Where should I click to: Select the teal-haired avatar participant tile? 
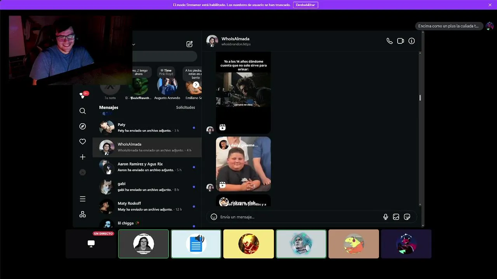tap(301, 244)
